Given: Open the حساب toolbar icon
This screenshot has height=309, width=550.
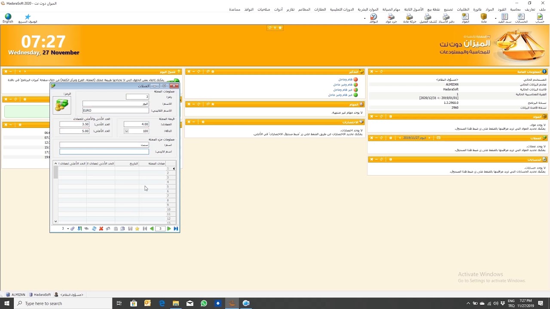Looking at the screenshot, I should (x=540, y=18).
